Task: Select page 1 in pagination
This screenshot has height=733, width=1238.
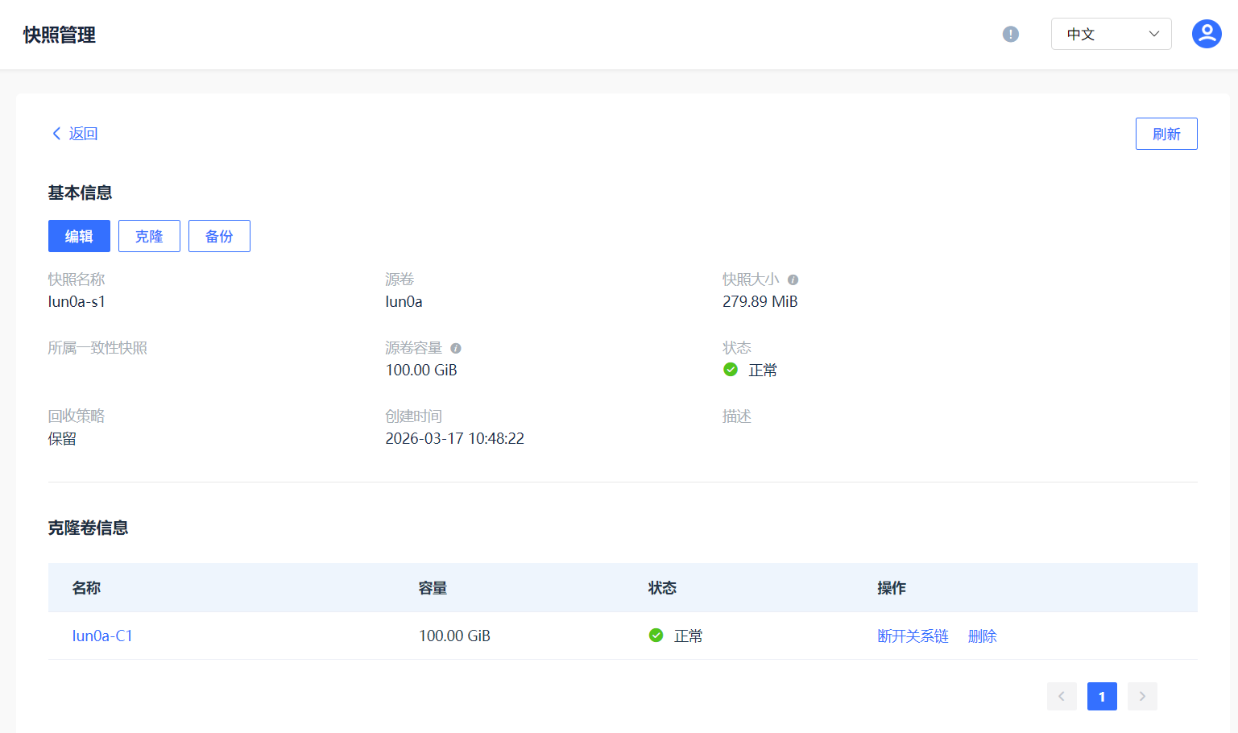Action: click(1102, 696)
